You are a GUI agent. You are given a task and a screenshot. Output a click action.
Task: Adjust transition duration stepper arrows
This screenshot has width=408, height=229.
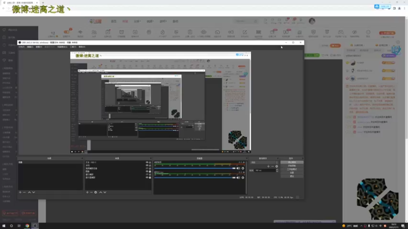[277, 170]
